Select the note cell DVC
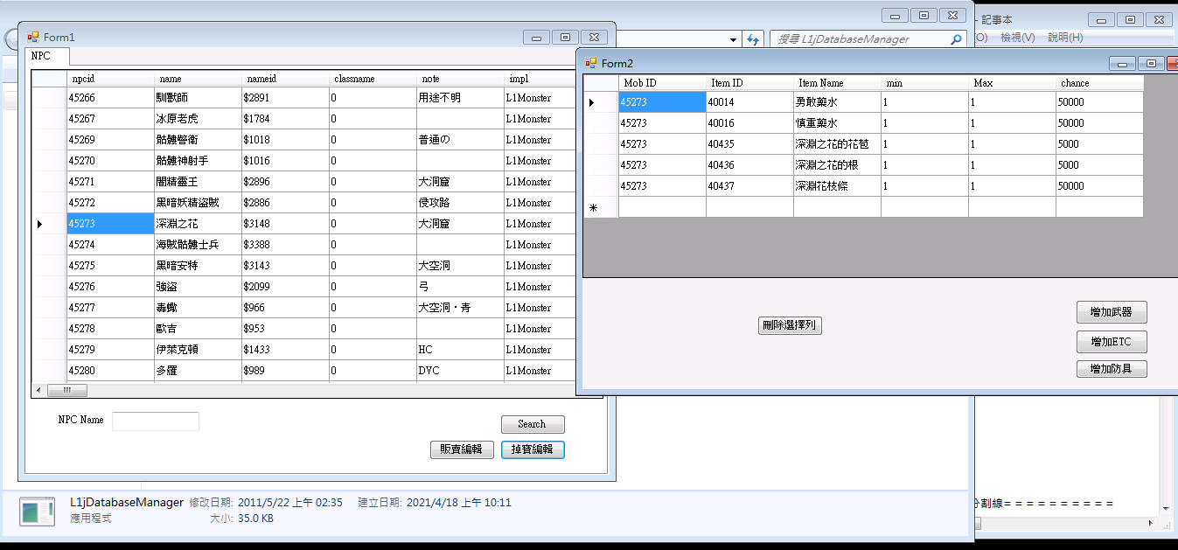Image resolution: width=1178 pixels, height=550 pixels. coord(460,371)
